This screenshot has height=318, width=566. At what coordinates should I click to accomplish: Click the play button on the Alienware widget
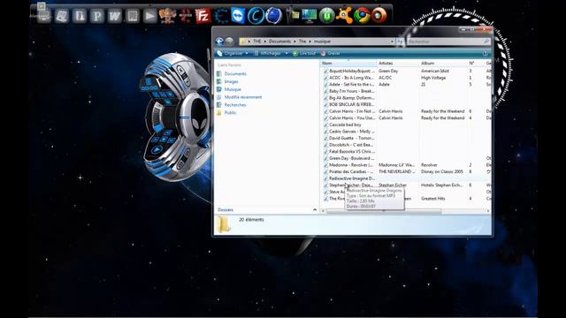tap(157, 149)
